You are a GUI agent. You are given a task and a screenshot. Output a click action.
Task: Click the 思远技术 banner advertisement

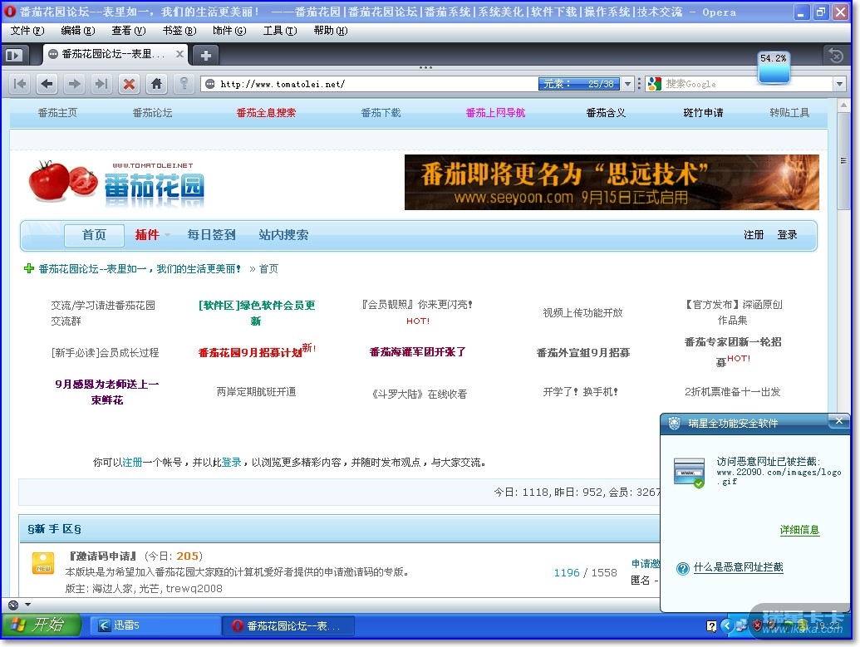pos(612,182)
